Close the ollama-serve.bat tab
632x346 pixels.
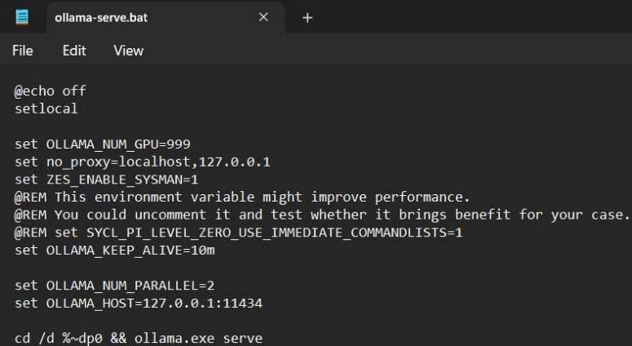pos(263,17)
